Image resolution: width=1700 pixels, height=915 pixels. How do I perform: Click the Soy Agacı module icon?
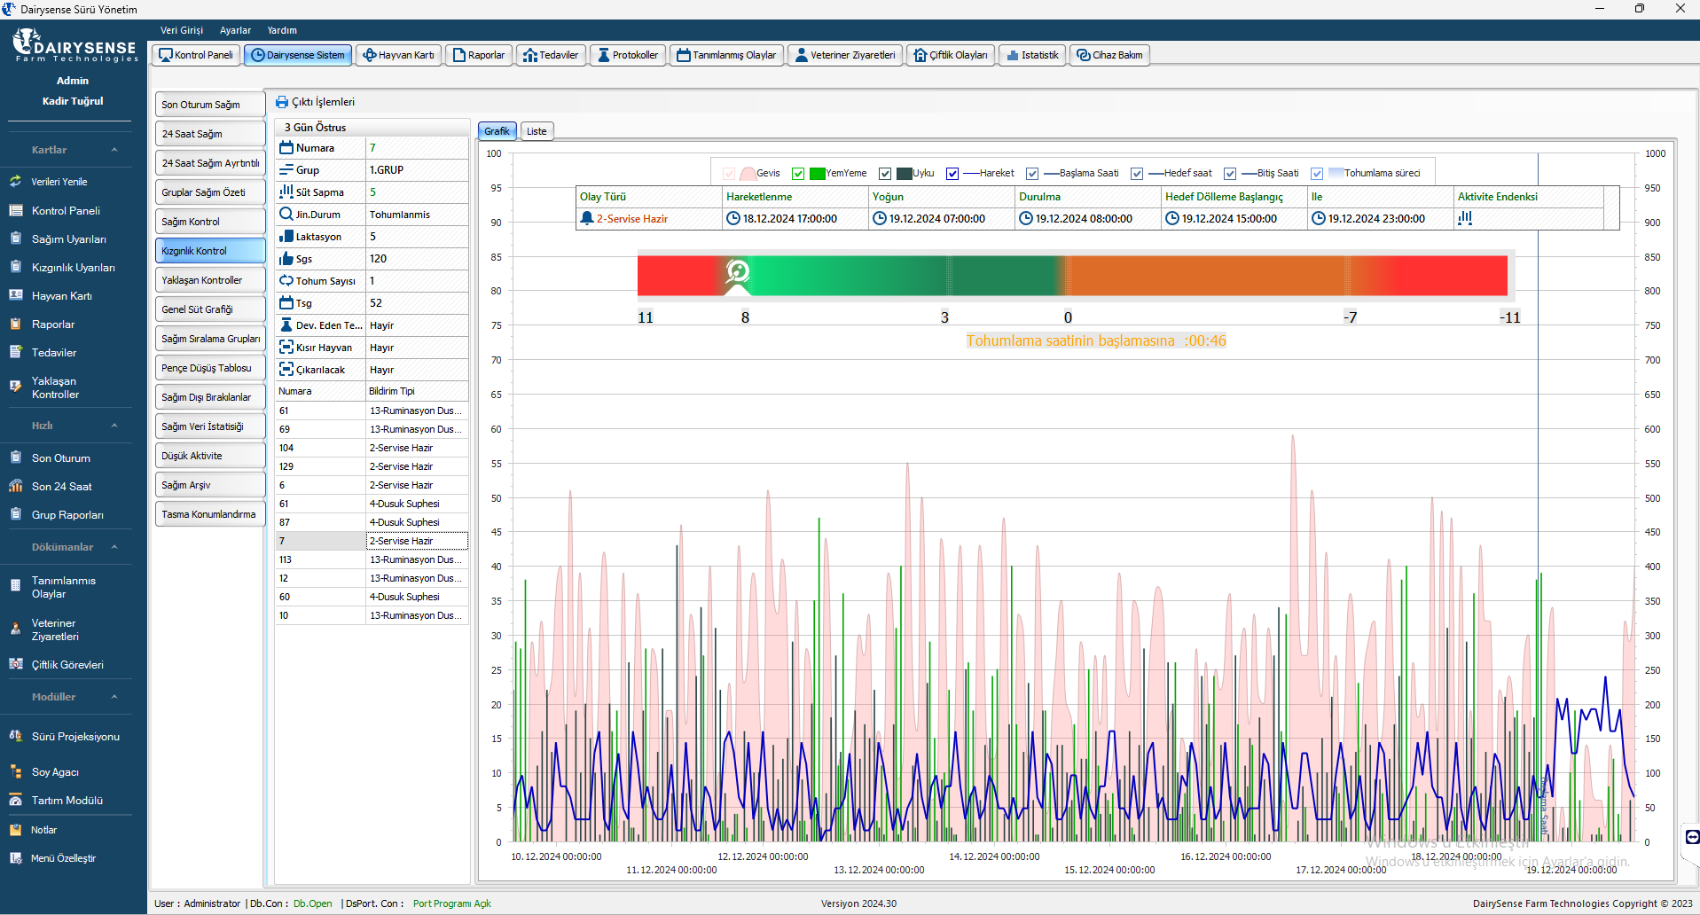[15, 771]
